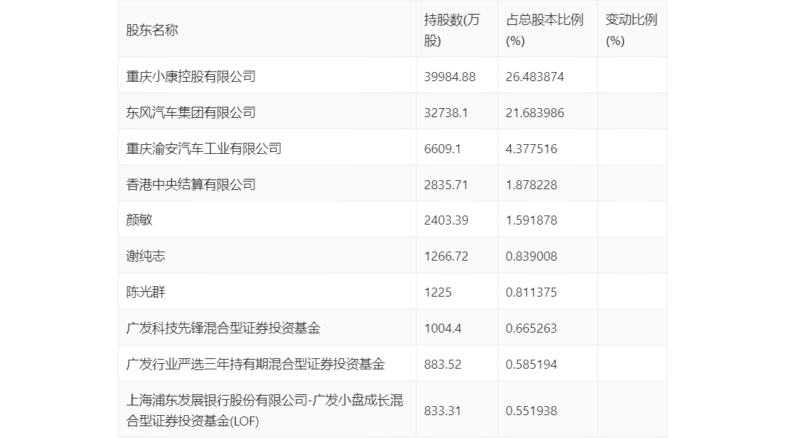786x438 pixels.
Task: Click share count 1225
Action: coord(437,292)
